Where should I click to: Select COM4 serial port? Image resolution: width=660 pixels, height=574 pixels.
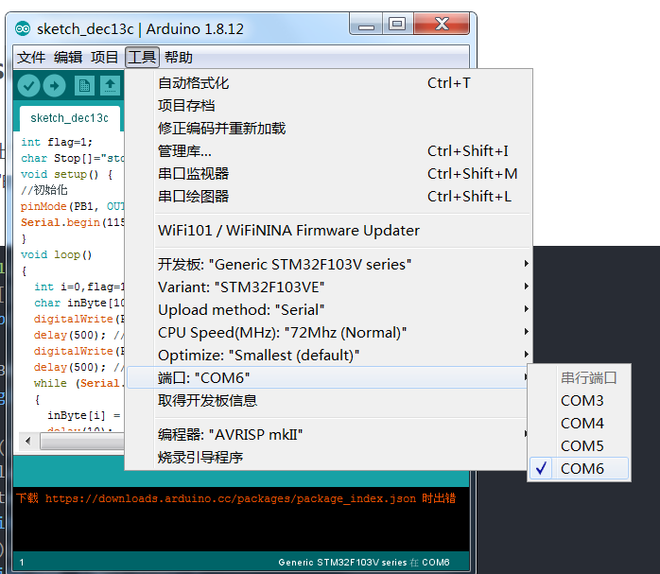[x=580, y=424]
